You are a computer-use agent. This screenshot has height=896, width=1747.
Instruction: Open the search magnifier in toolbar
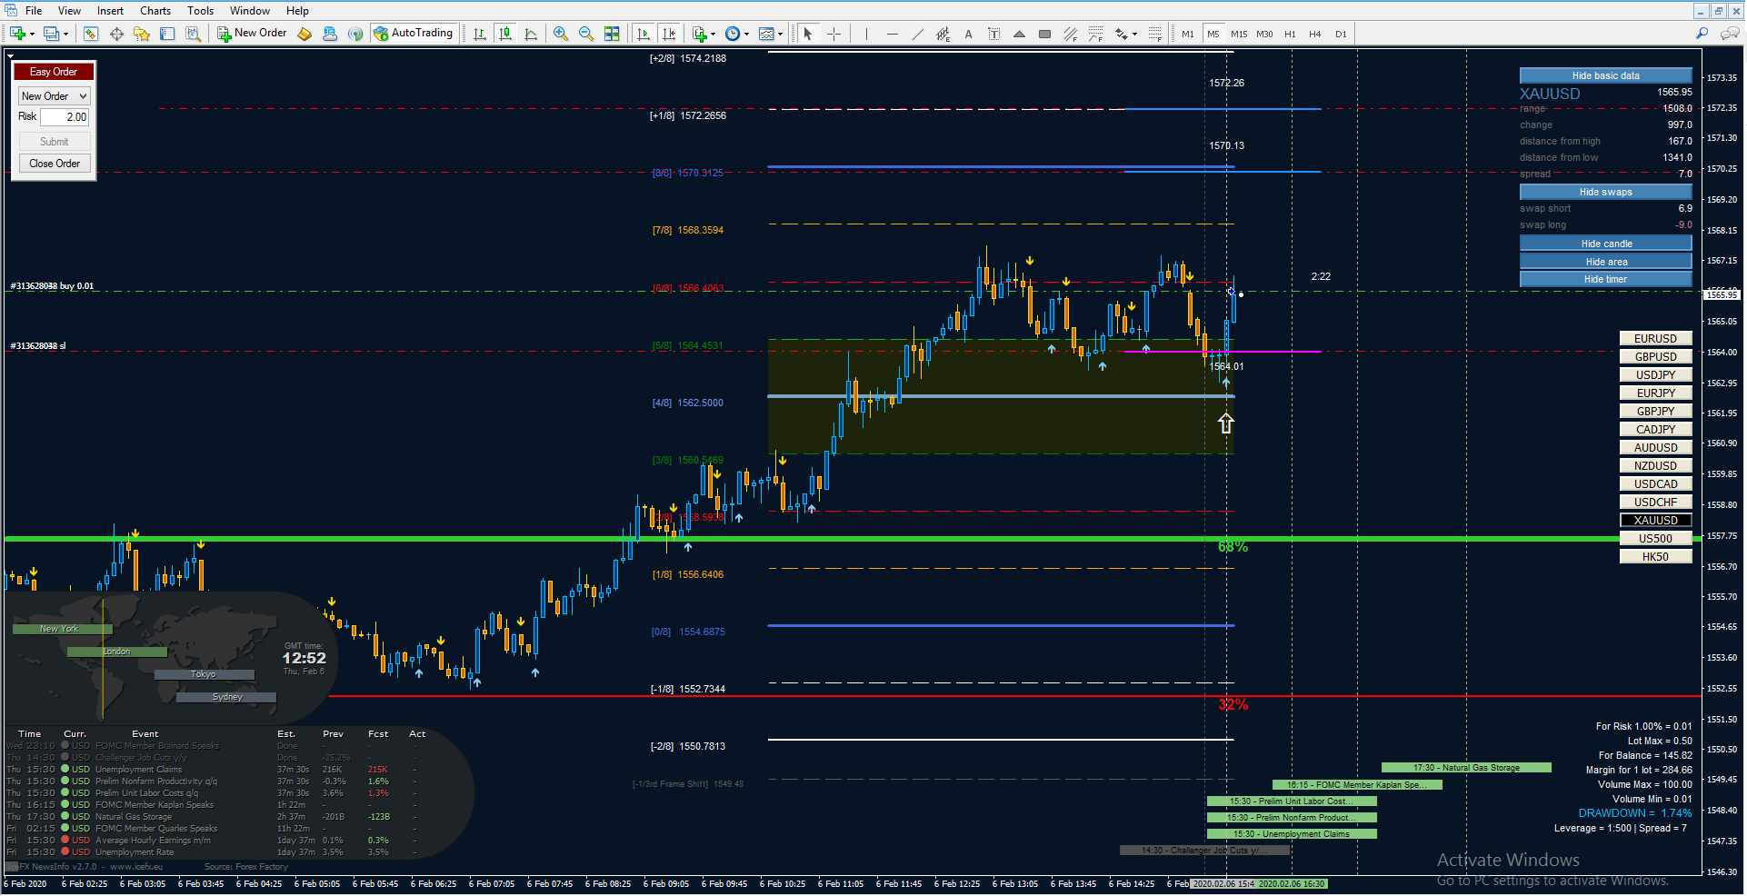1702,34
